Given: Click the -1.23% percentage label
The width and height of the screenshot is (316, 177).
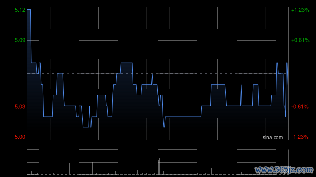Looking at the screenshot, I should 300,137.
